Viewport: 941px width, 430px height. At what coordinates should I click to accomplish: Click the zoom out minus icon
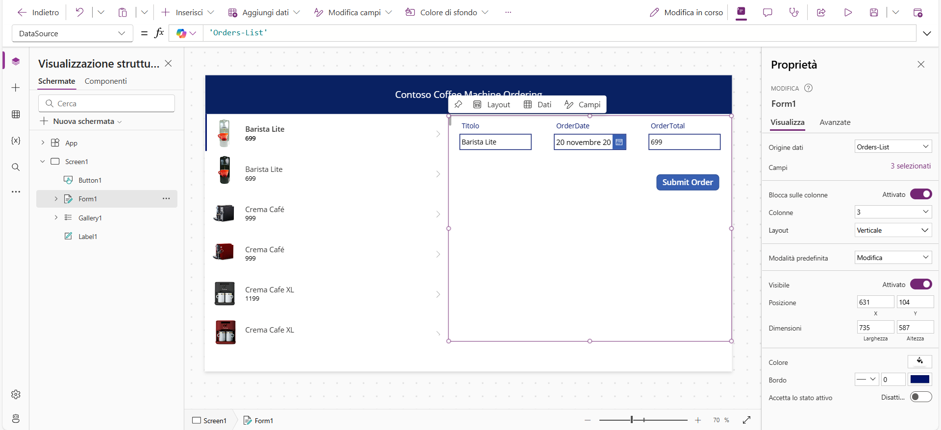tap(588, 420)
